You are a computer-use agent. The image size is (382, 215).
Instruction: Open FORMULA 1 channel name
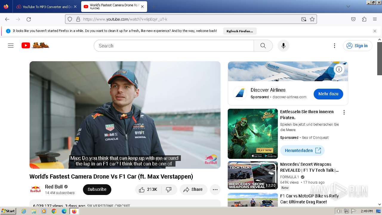(x=289, y=177)
